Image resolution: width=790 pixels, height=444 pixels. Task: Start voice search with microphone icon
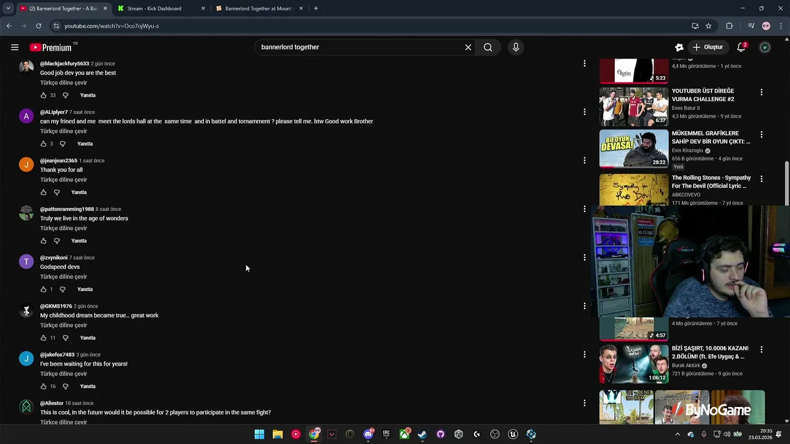516,47
